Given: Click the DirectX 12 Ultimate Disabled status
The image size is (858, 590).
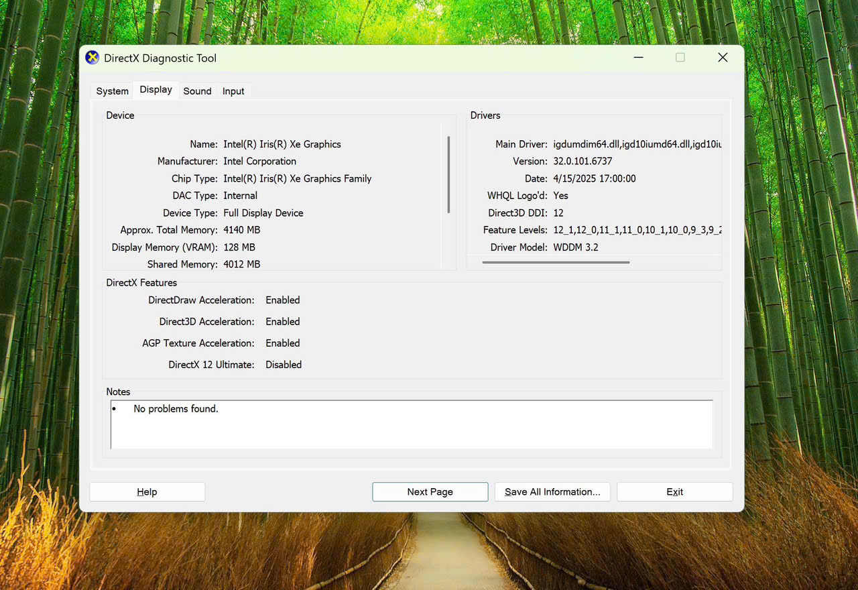Looking at the screenshot, I should [284, 365].
